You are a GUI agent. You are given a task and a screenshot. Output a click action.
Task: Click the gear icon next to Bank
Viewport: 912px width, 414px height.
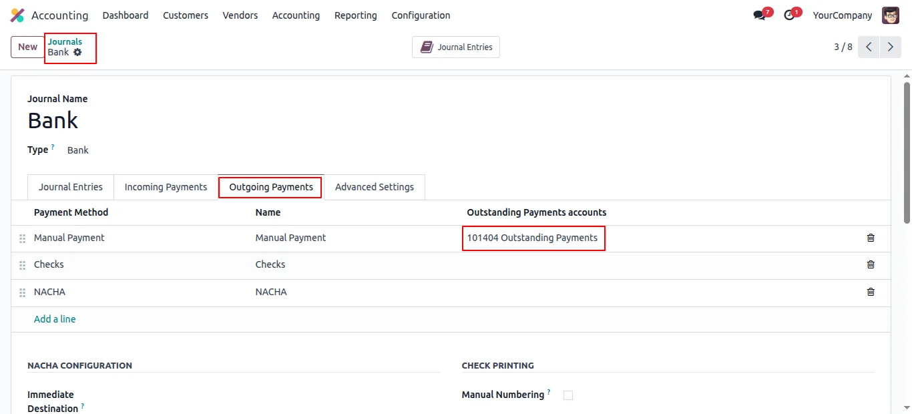(x=77, y=52)
